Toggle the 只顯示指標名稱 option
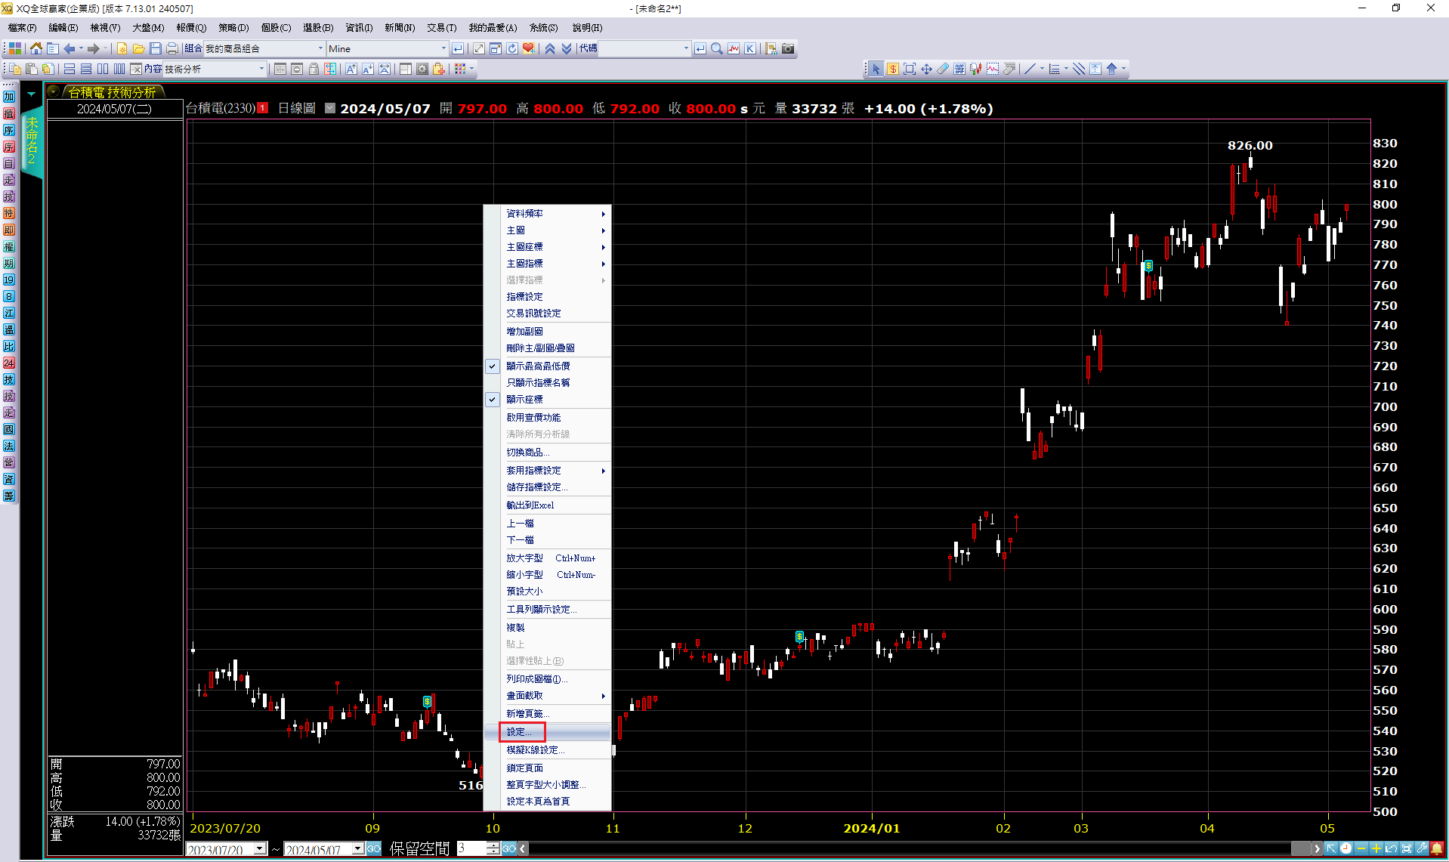This screenshot has width=1449, height=862. [538, 382]
